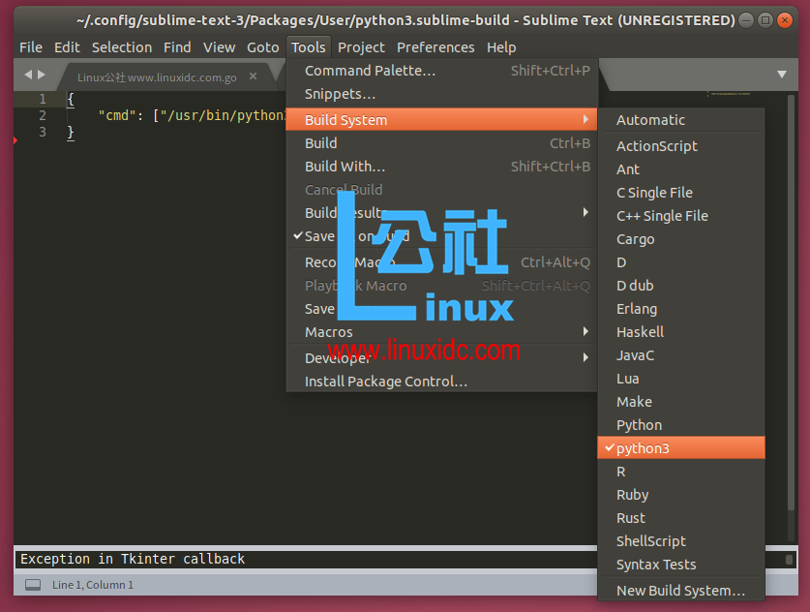Select Automatic build system

(x=681, y=120)
